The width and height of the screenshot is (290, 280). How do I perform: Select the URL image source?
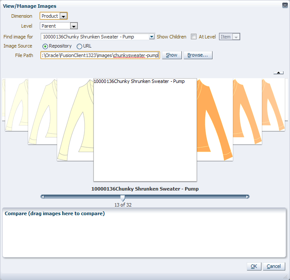click(79, 46)
